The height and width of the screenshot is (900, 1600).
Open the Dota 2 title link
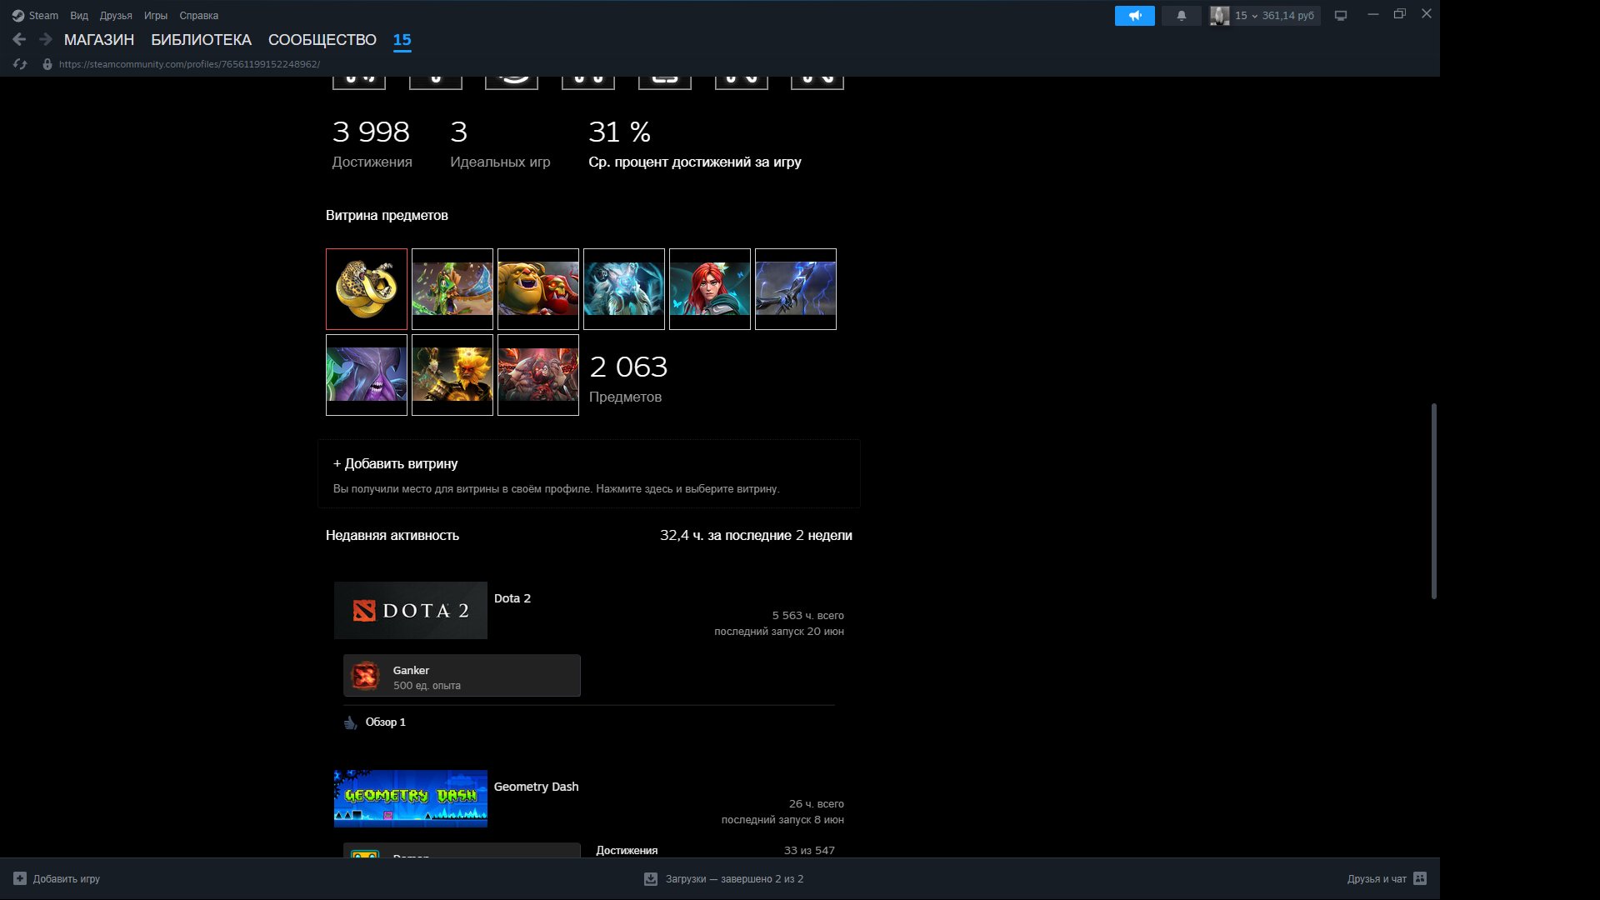click(x=512, y=598)
